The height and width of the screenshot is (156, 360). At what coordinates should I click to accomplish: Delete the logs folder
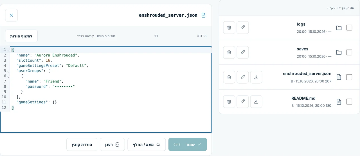[x=229, y=28]
